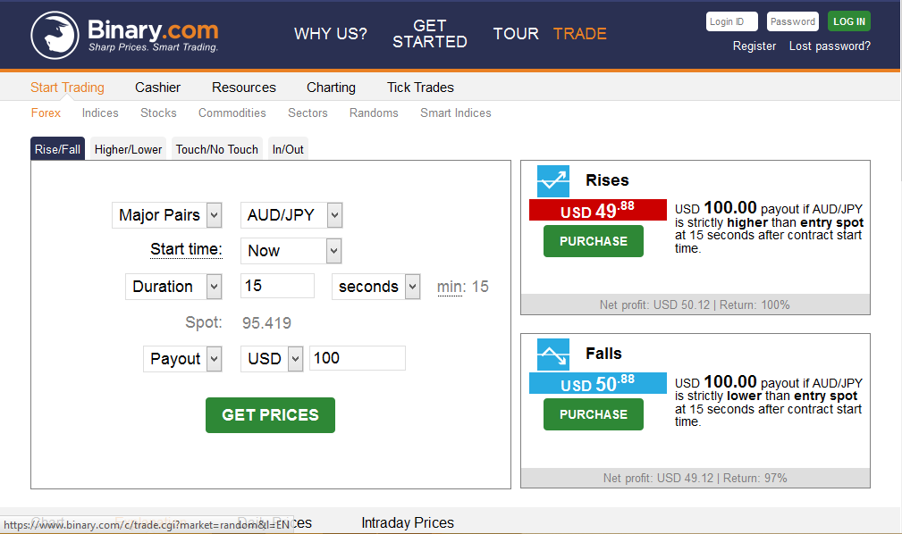
Task: Open the Major Pairs dropdown
Action: click(167, 215)
